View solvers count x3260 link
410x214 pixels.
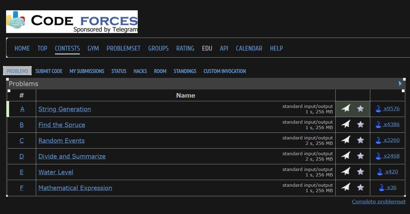[392, 140]
